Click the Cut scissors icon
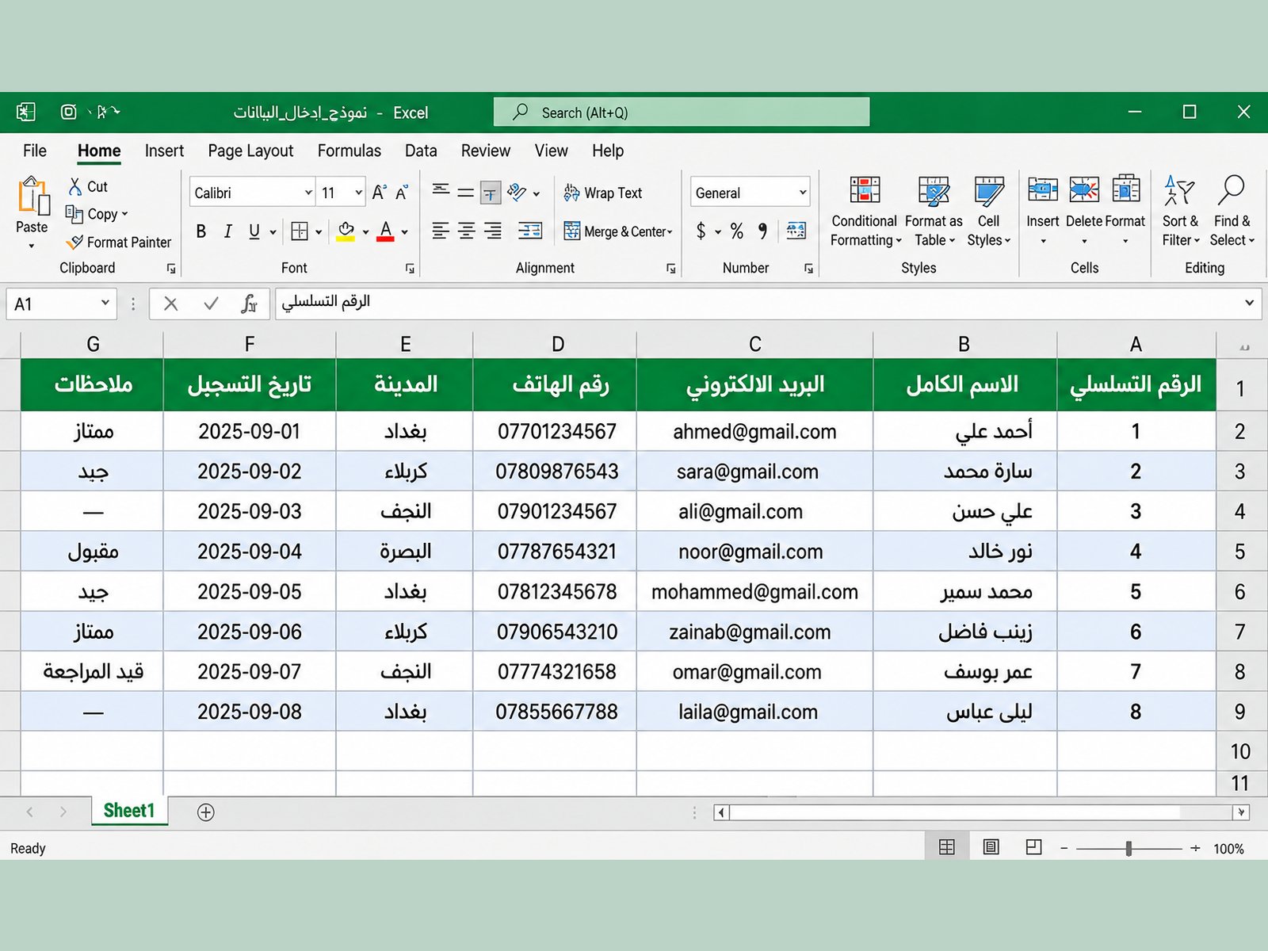 [75, 186]
